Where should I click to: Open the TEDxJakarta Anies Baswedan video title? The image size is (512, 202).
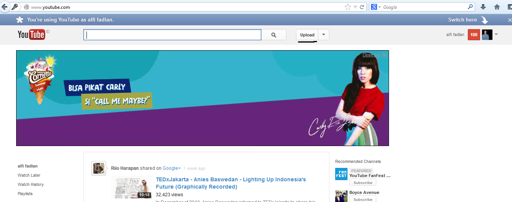[231, 183]
